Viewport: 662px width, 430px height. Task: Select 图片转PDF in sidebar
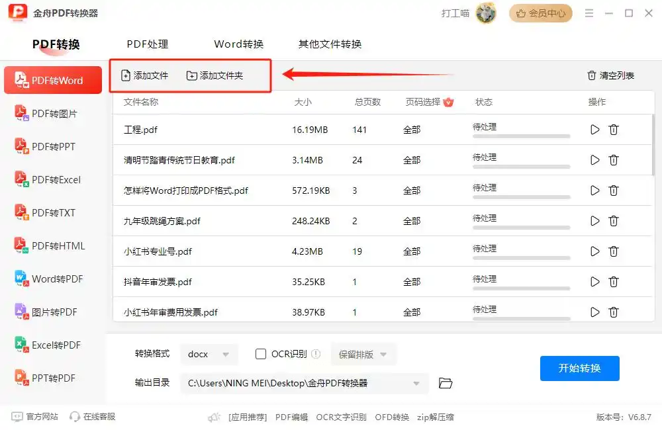click(53, 312)
